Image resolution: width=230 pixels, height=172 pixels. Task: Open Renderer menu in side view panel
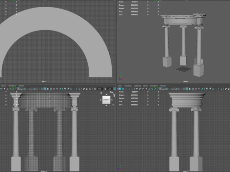154,86
